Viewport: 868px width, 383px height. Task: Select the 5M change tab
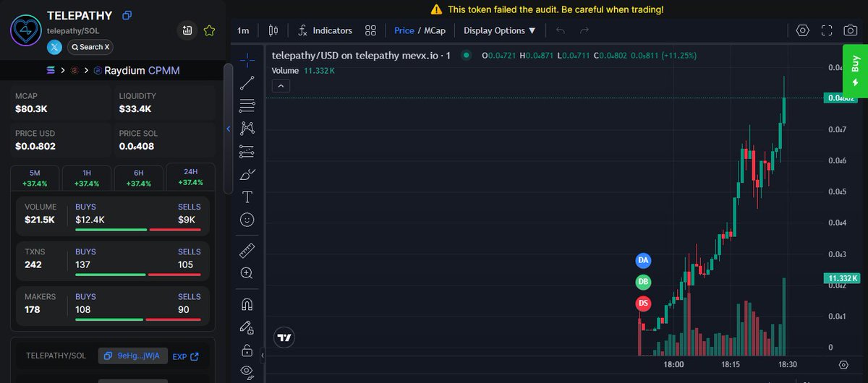tap(35, 178)
